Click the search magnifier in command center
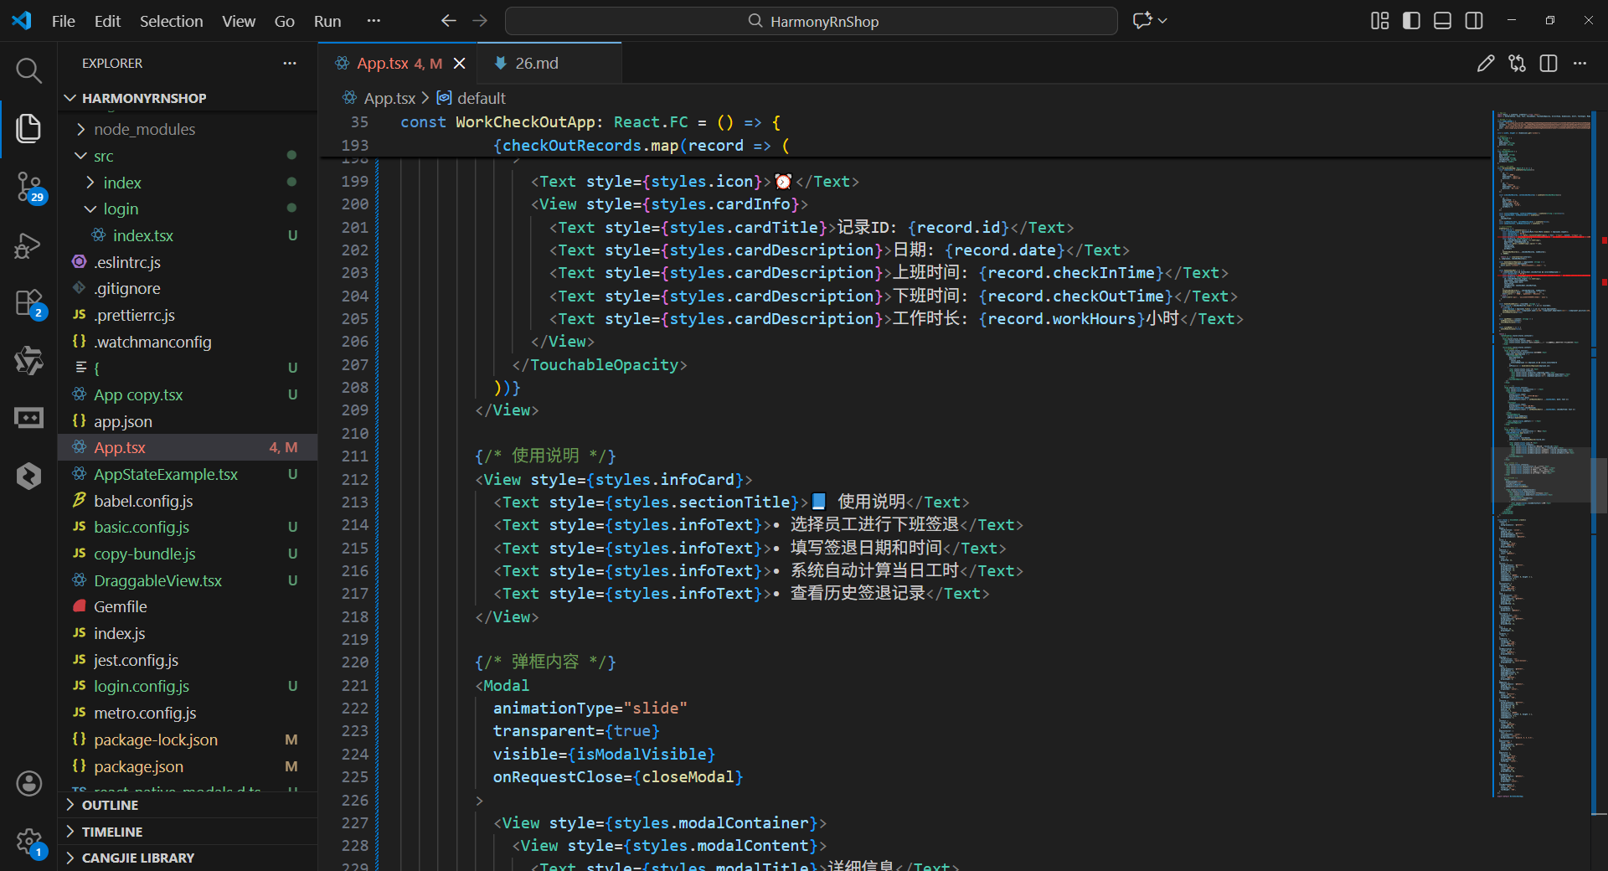Viewport: 1608px width, 871px height. coord(755,21)
